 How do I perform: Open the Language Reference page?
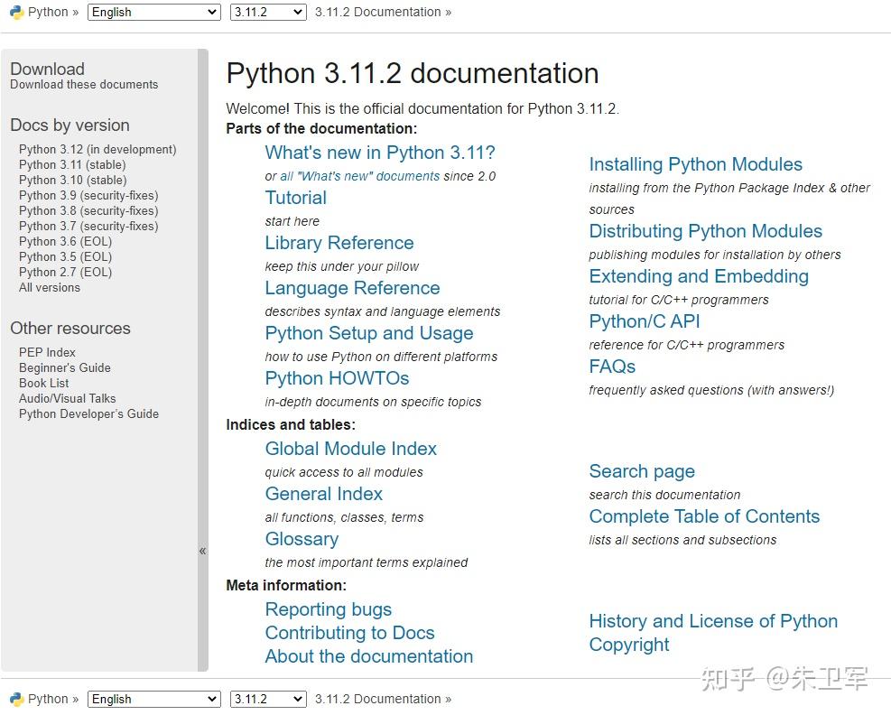coord(352,288)
